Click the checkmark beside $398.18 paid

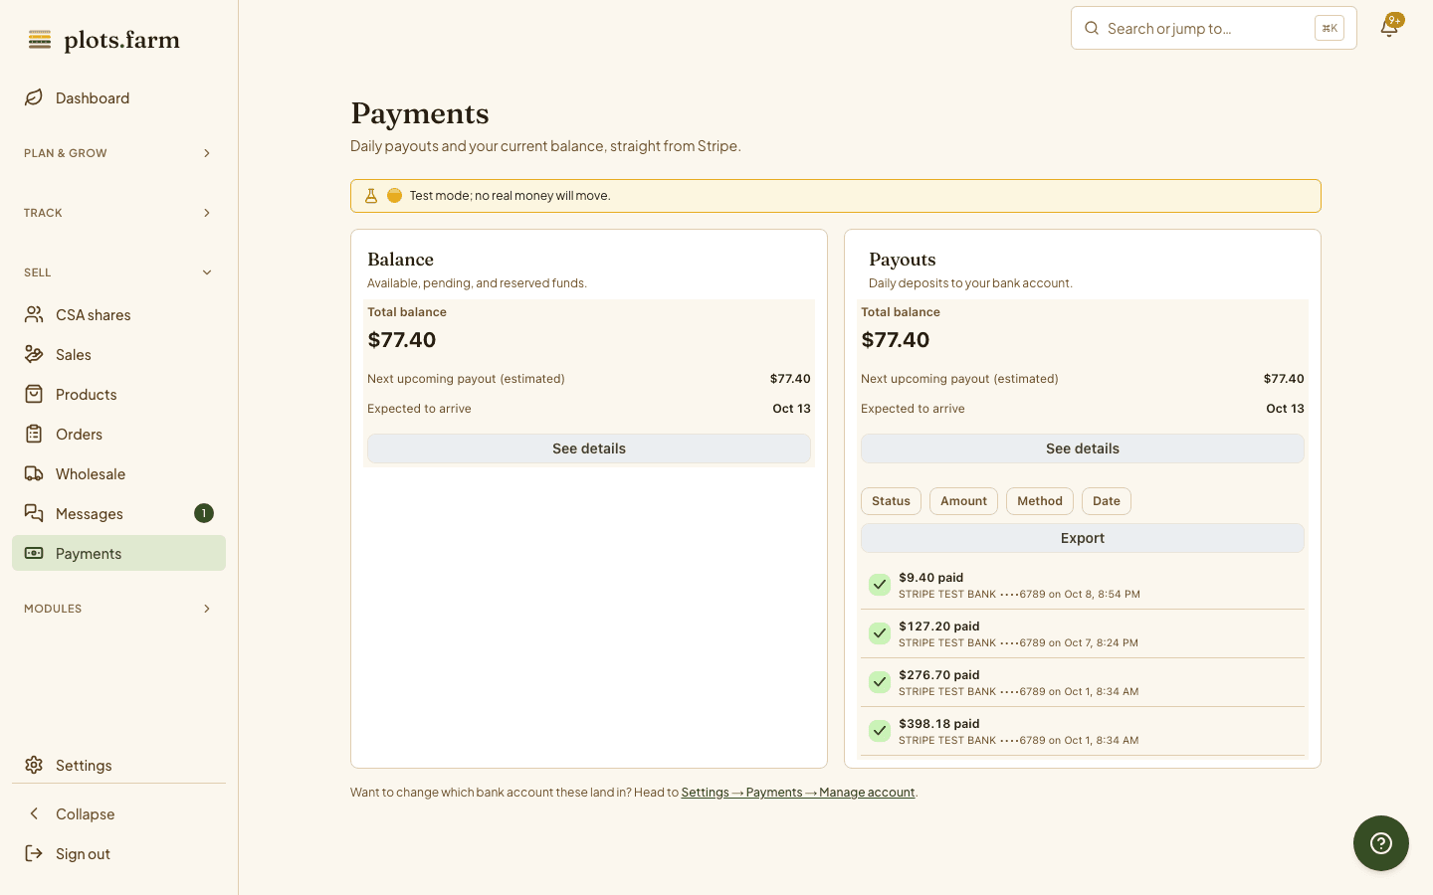pyautogui.click(x=880, y=731)
